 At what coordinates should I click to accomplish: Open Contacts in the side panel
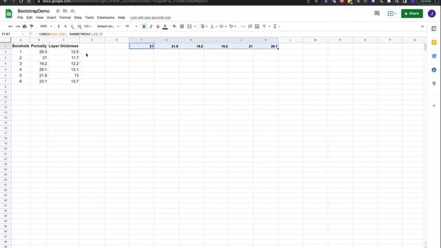click(x=434, y=70)
